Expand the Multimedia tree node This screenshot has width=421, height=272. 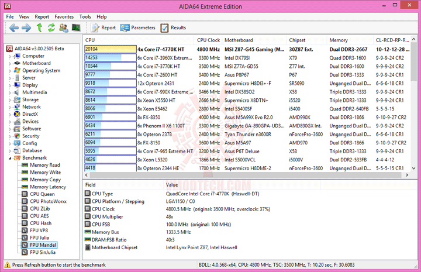click(x=10, y=92)
